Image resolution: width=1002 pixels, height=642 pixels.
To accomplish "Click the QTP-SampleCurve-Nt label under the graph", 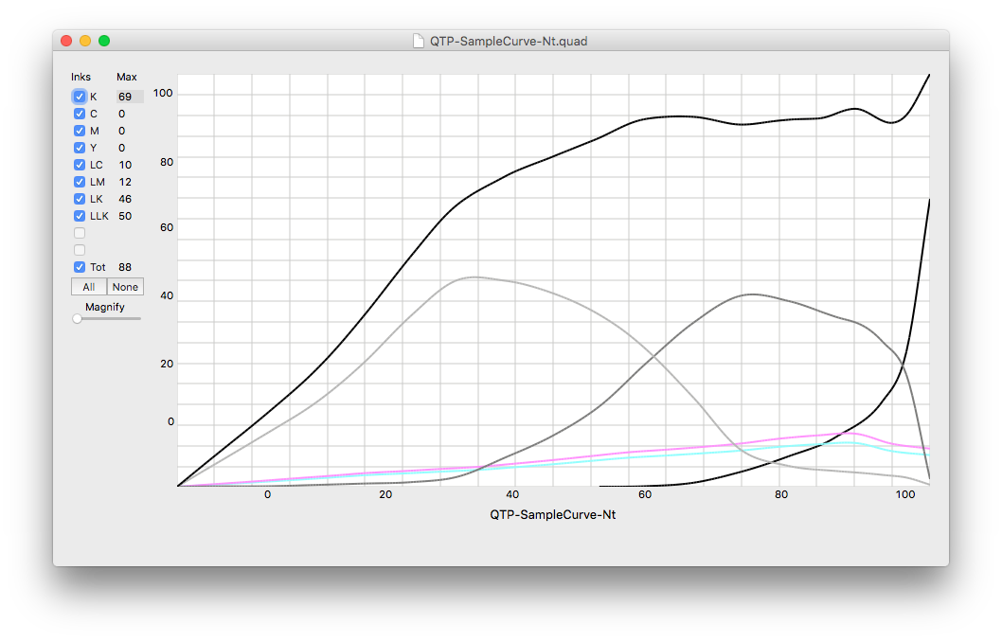I will (553, 514).
